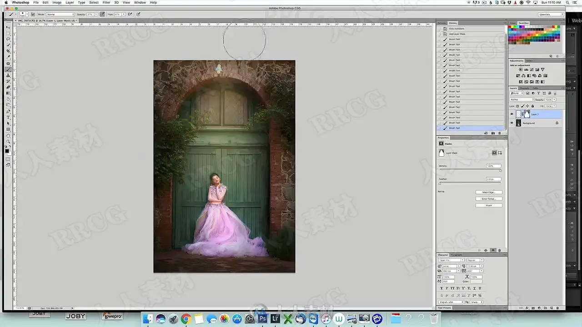
Task: Open the brush blending Mode dropdown
Action: click(x=60, y=14)
